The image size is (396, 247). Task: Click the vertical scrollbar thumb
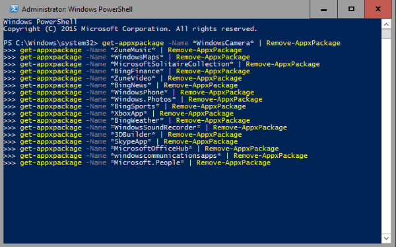click(386, 34)
